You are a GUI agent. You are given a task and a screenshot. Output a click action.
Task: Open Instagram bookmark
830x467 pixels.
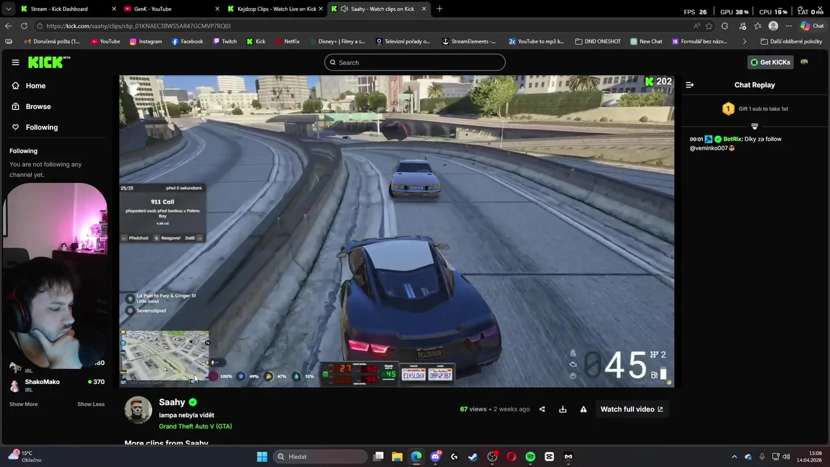[146, 42]
